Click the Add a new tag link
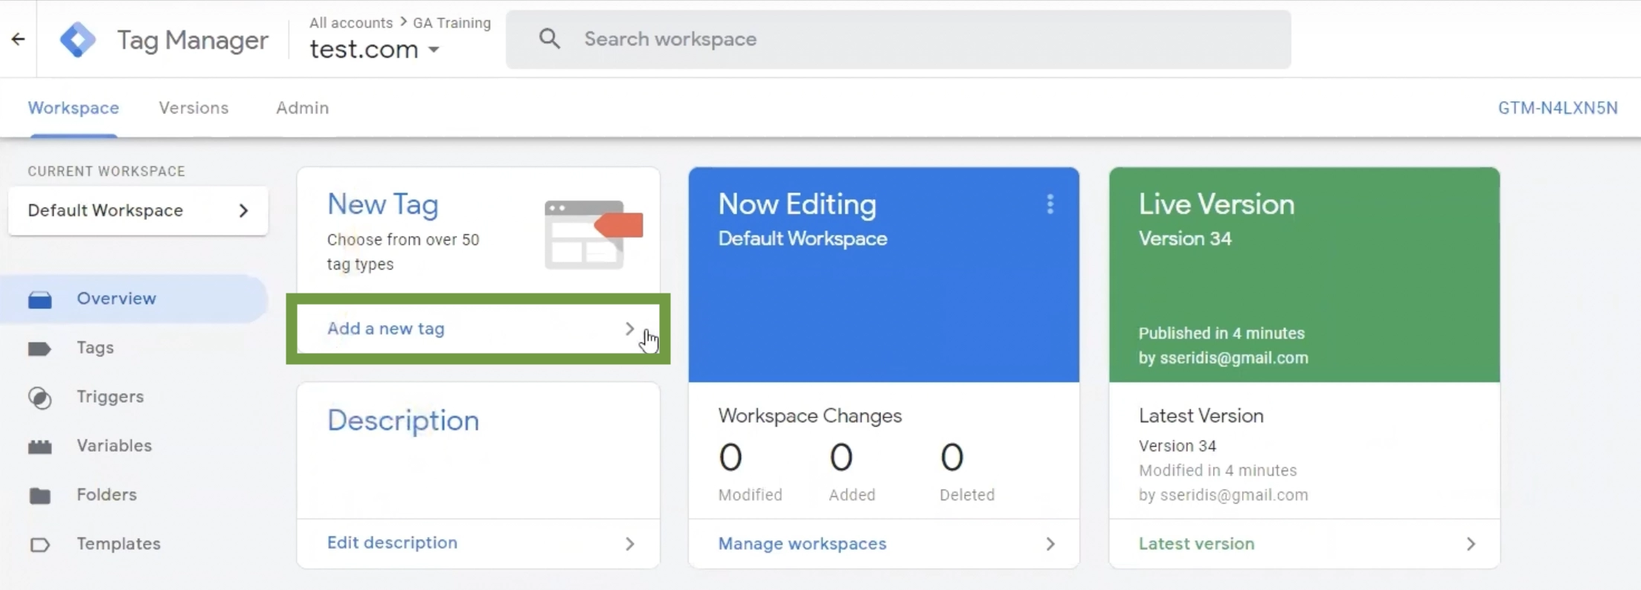Viewport: 1641px width, 590px height. point(386,328)
